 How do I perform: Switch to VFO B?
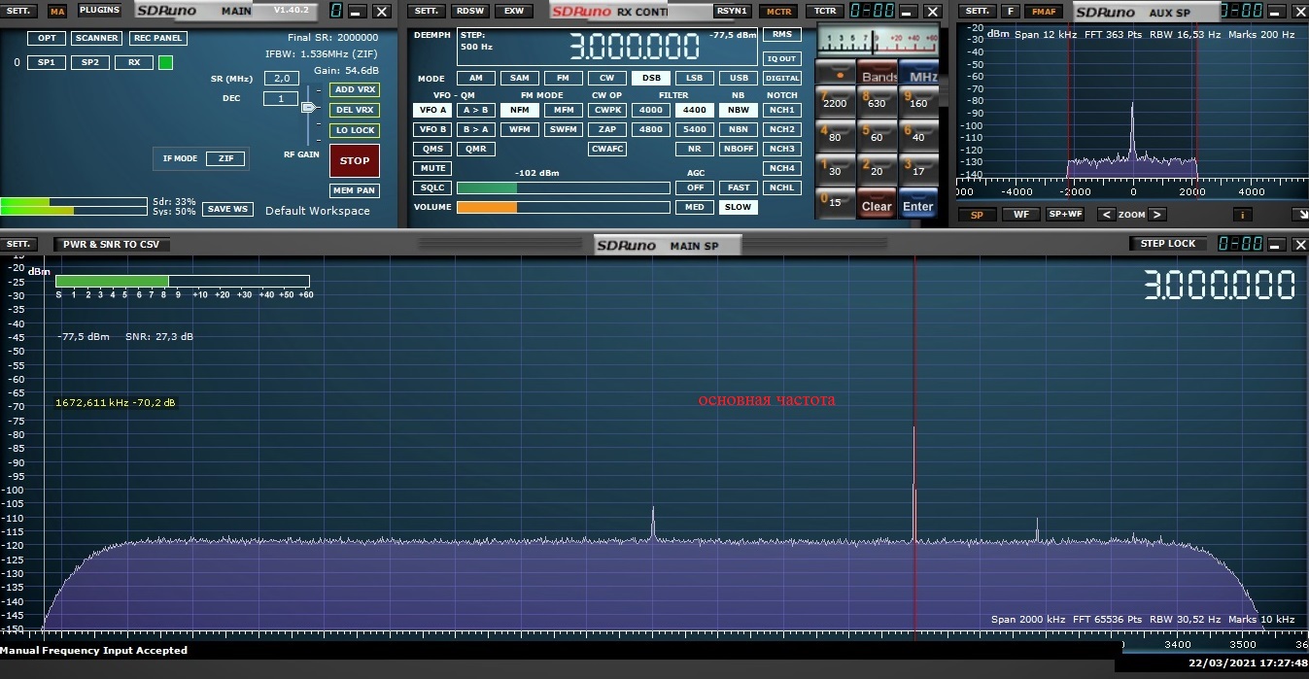(x=432, y=129)
